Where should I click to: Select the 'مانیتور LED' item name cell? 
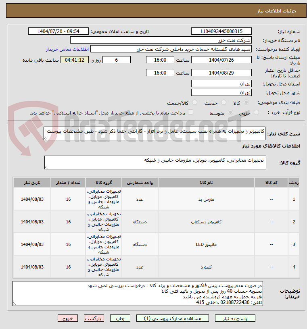point(206,244)
